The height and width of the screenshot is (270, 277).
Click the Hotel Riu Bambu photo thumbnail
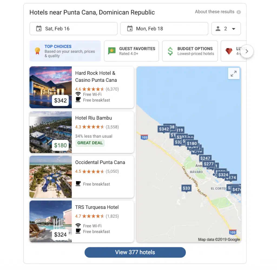tap(51, 132)
